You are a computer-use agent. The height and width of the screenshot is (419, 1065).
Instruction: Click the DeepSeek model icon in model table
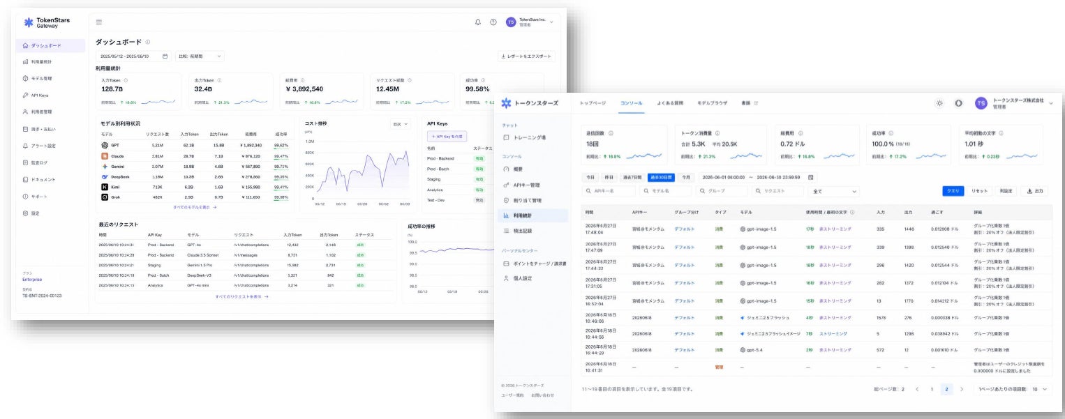point(105,177)
